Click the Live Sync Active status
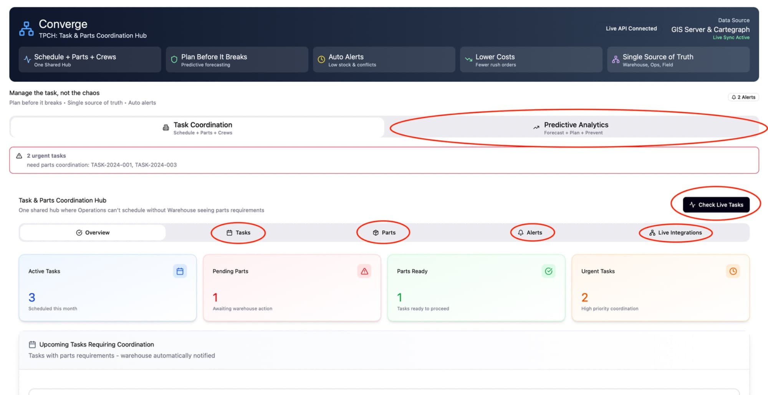This screenshot has width=768, height=395. pyautogui.click(x=731, y=38)
